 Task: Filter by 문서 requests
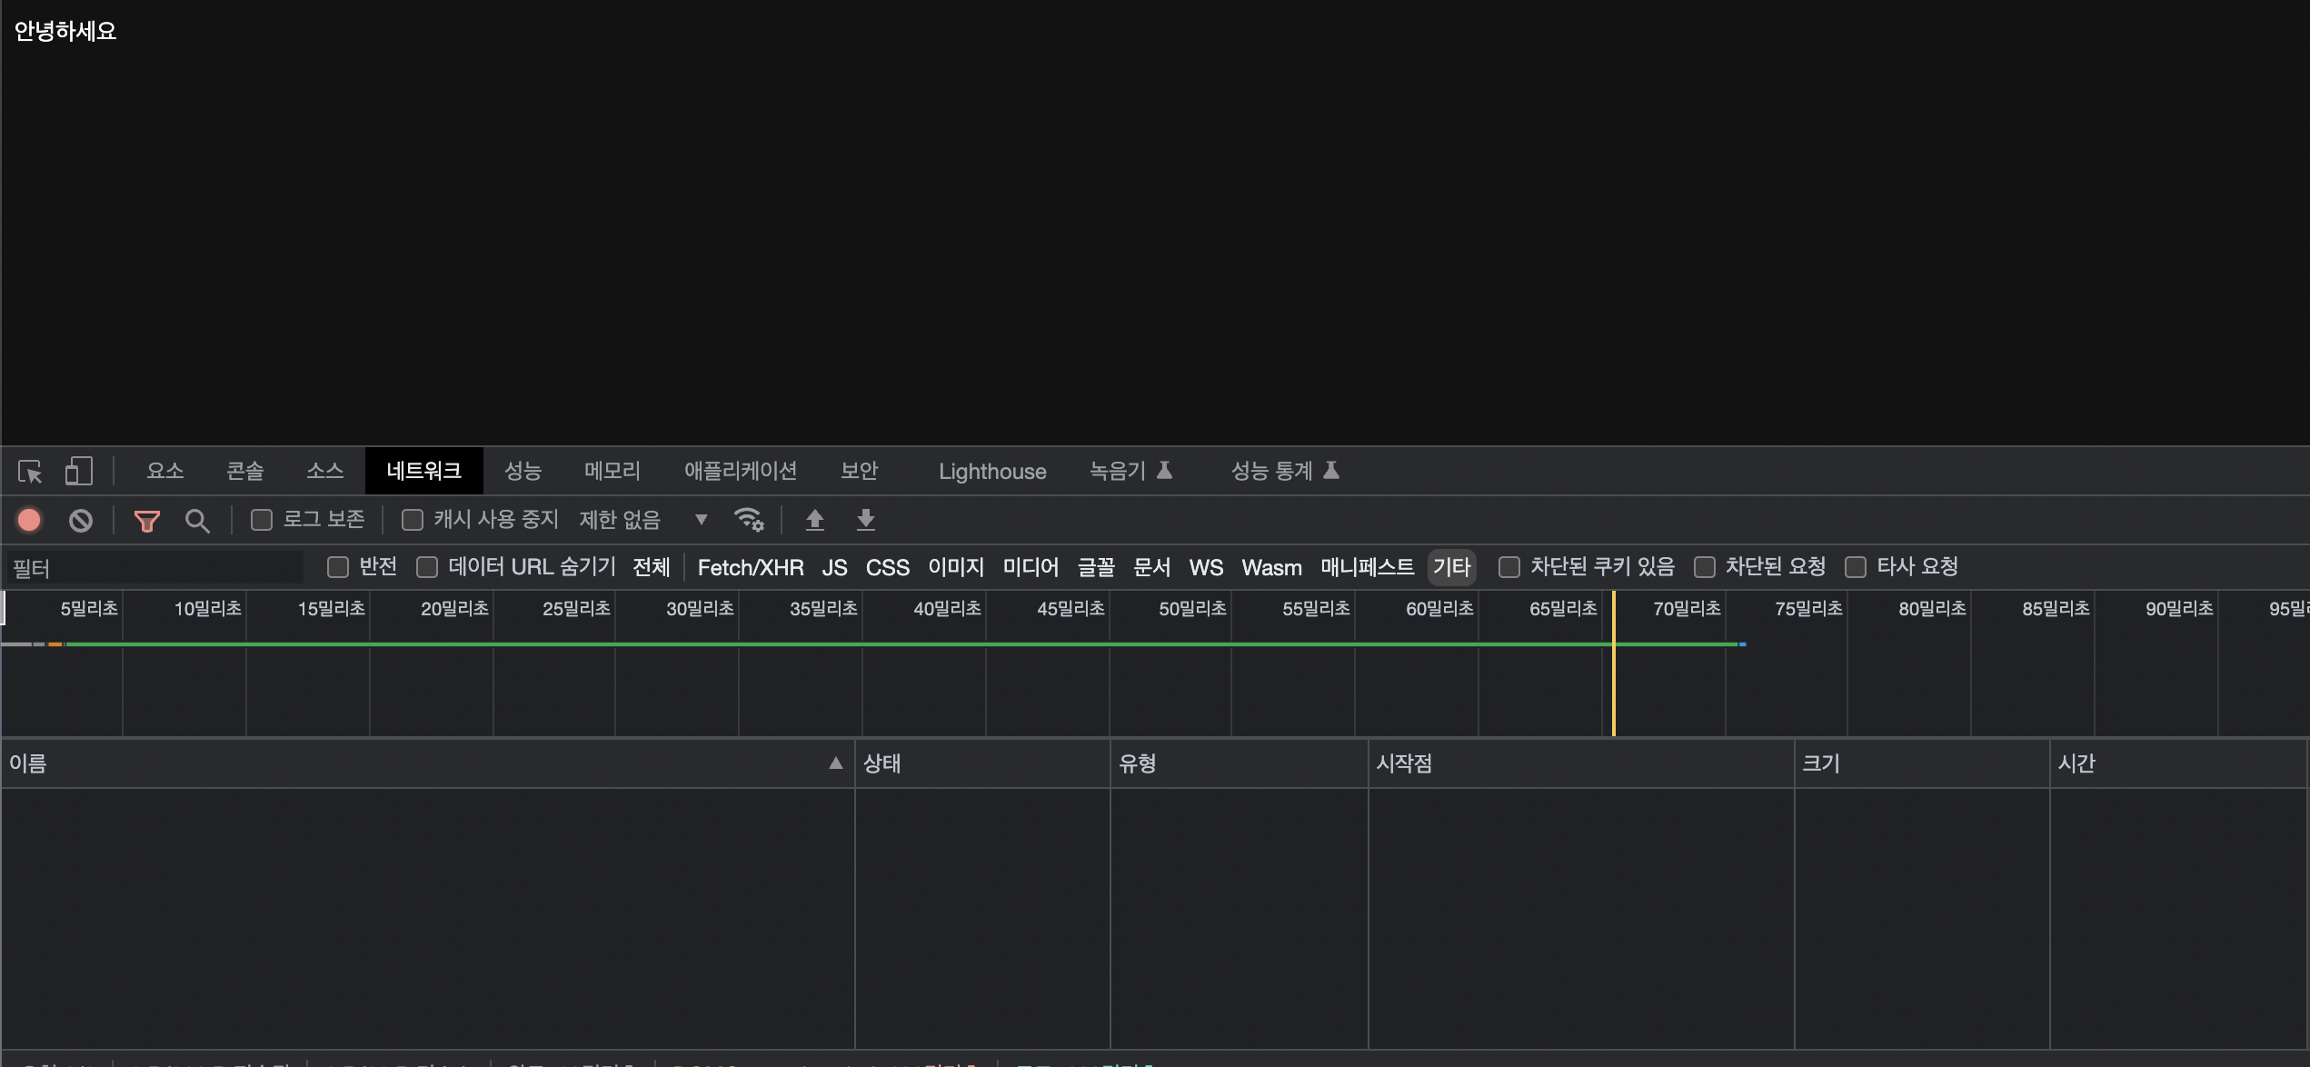click(1152, 567)
